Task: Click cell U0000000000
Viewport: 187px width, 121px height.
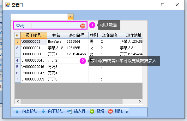Action: pos(34,54)
